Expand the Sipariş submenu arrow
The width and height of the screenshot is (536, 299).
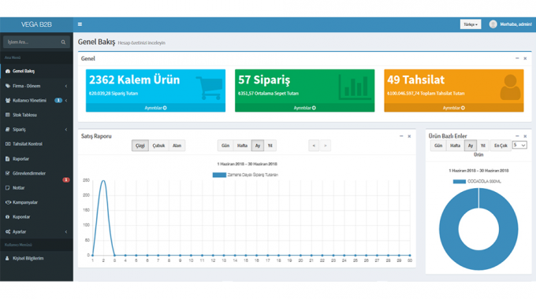coord(66,130)
